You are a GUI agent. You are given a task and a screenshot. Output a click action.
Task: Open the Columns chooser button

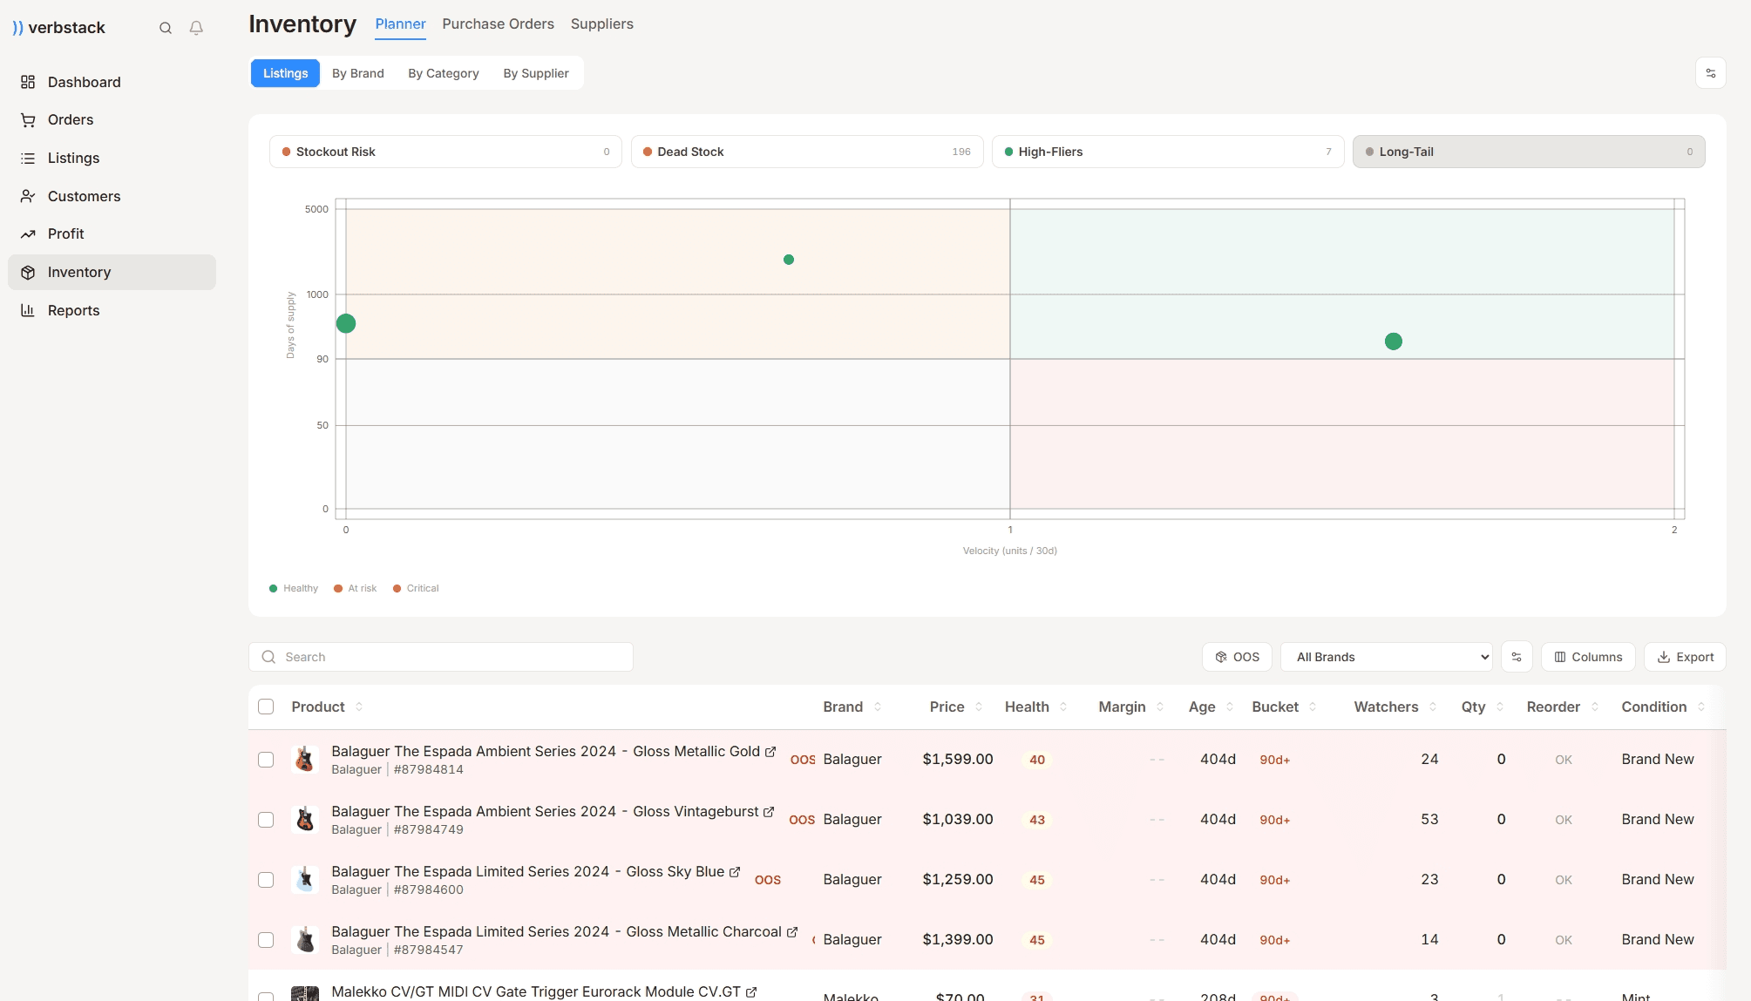click(x=1588, y=657)
